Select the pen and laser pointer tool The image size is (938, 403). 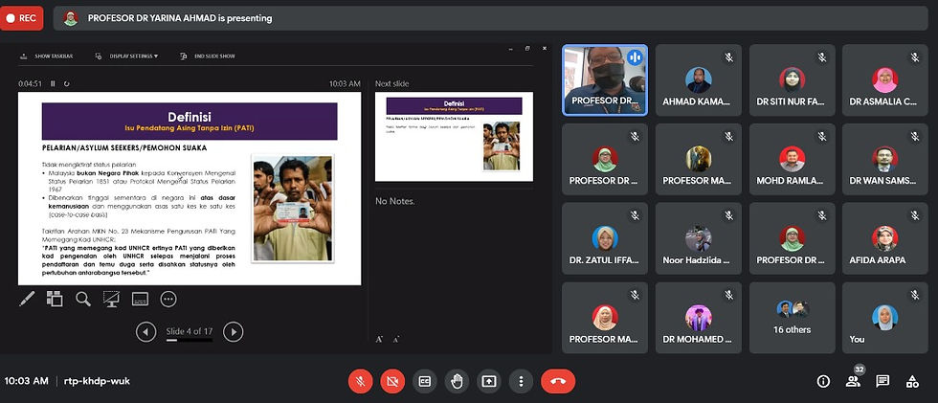27,299
